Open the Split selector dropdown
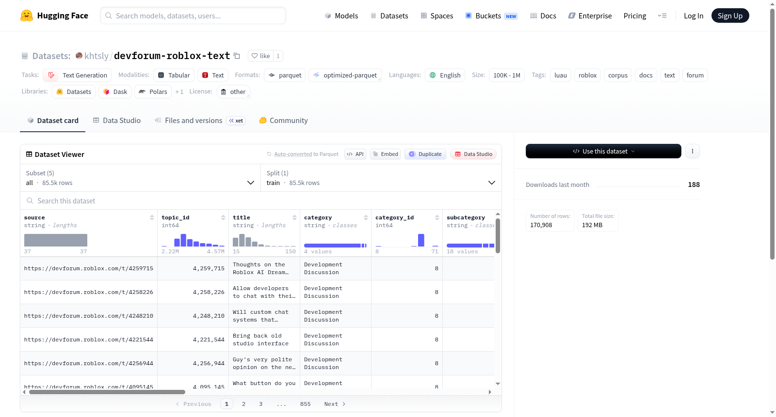The height and width of the screenshot is (417, 776). pos(381,178)
